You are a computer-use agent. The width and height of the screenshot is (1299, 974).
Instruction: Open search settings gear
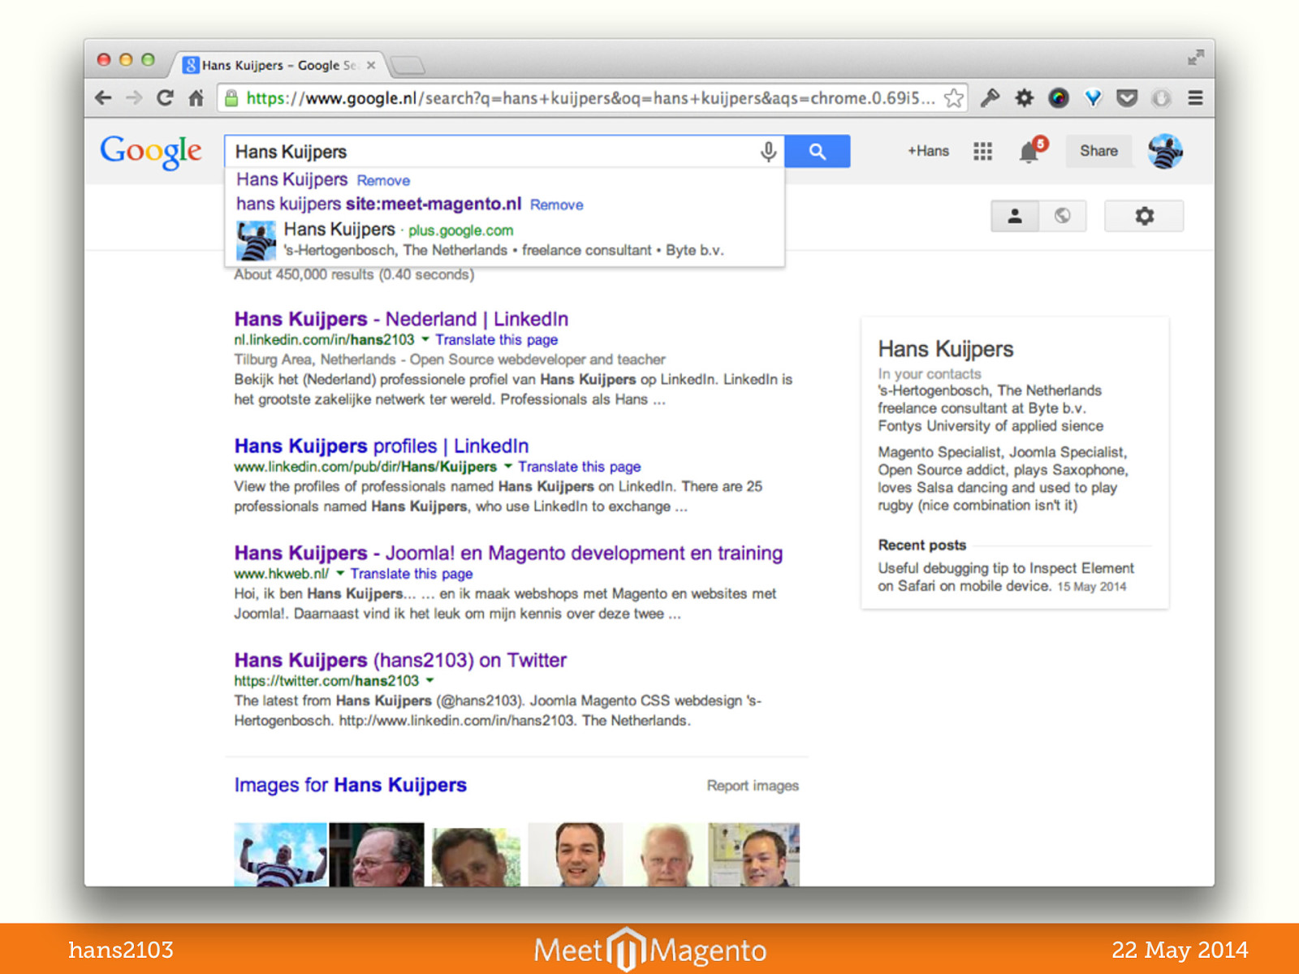(x=1144, y=216)
